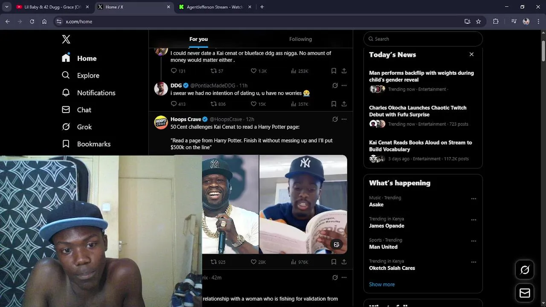Open the Asake trending topic
Image resolution: width=546 pixels, height=307 pixels.
point(376,205)
